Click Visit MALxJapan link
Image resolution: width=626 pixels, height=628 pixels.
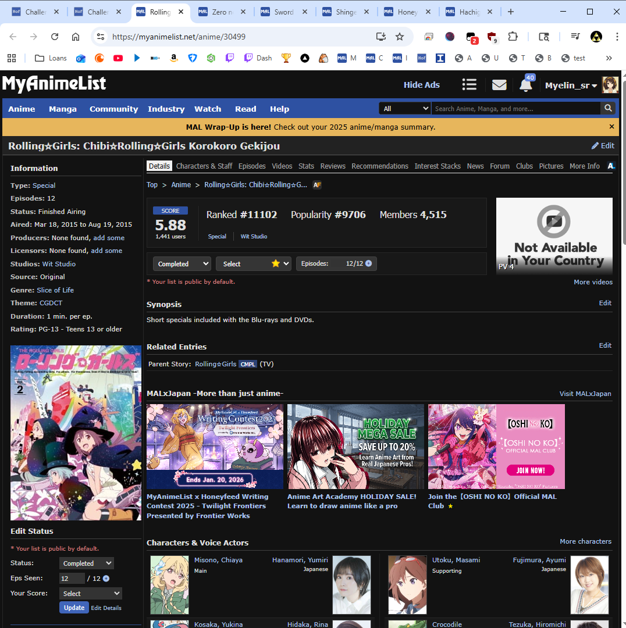[585, 394]
